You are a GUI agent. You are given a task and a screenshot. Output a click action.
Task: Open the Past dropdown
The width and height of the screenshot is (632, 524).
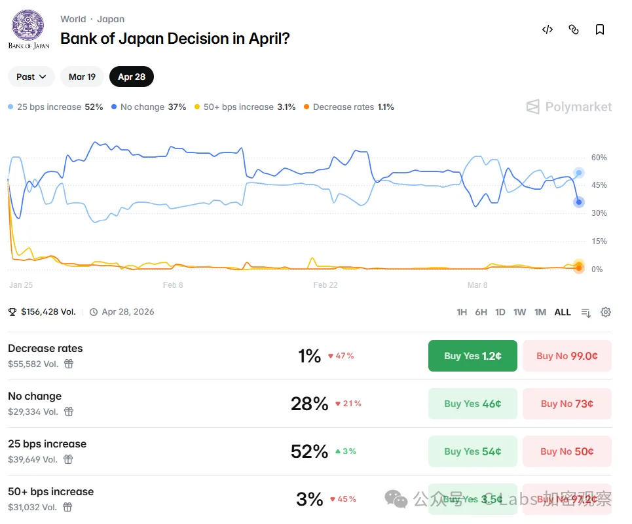tap(31, 77)
